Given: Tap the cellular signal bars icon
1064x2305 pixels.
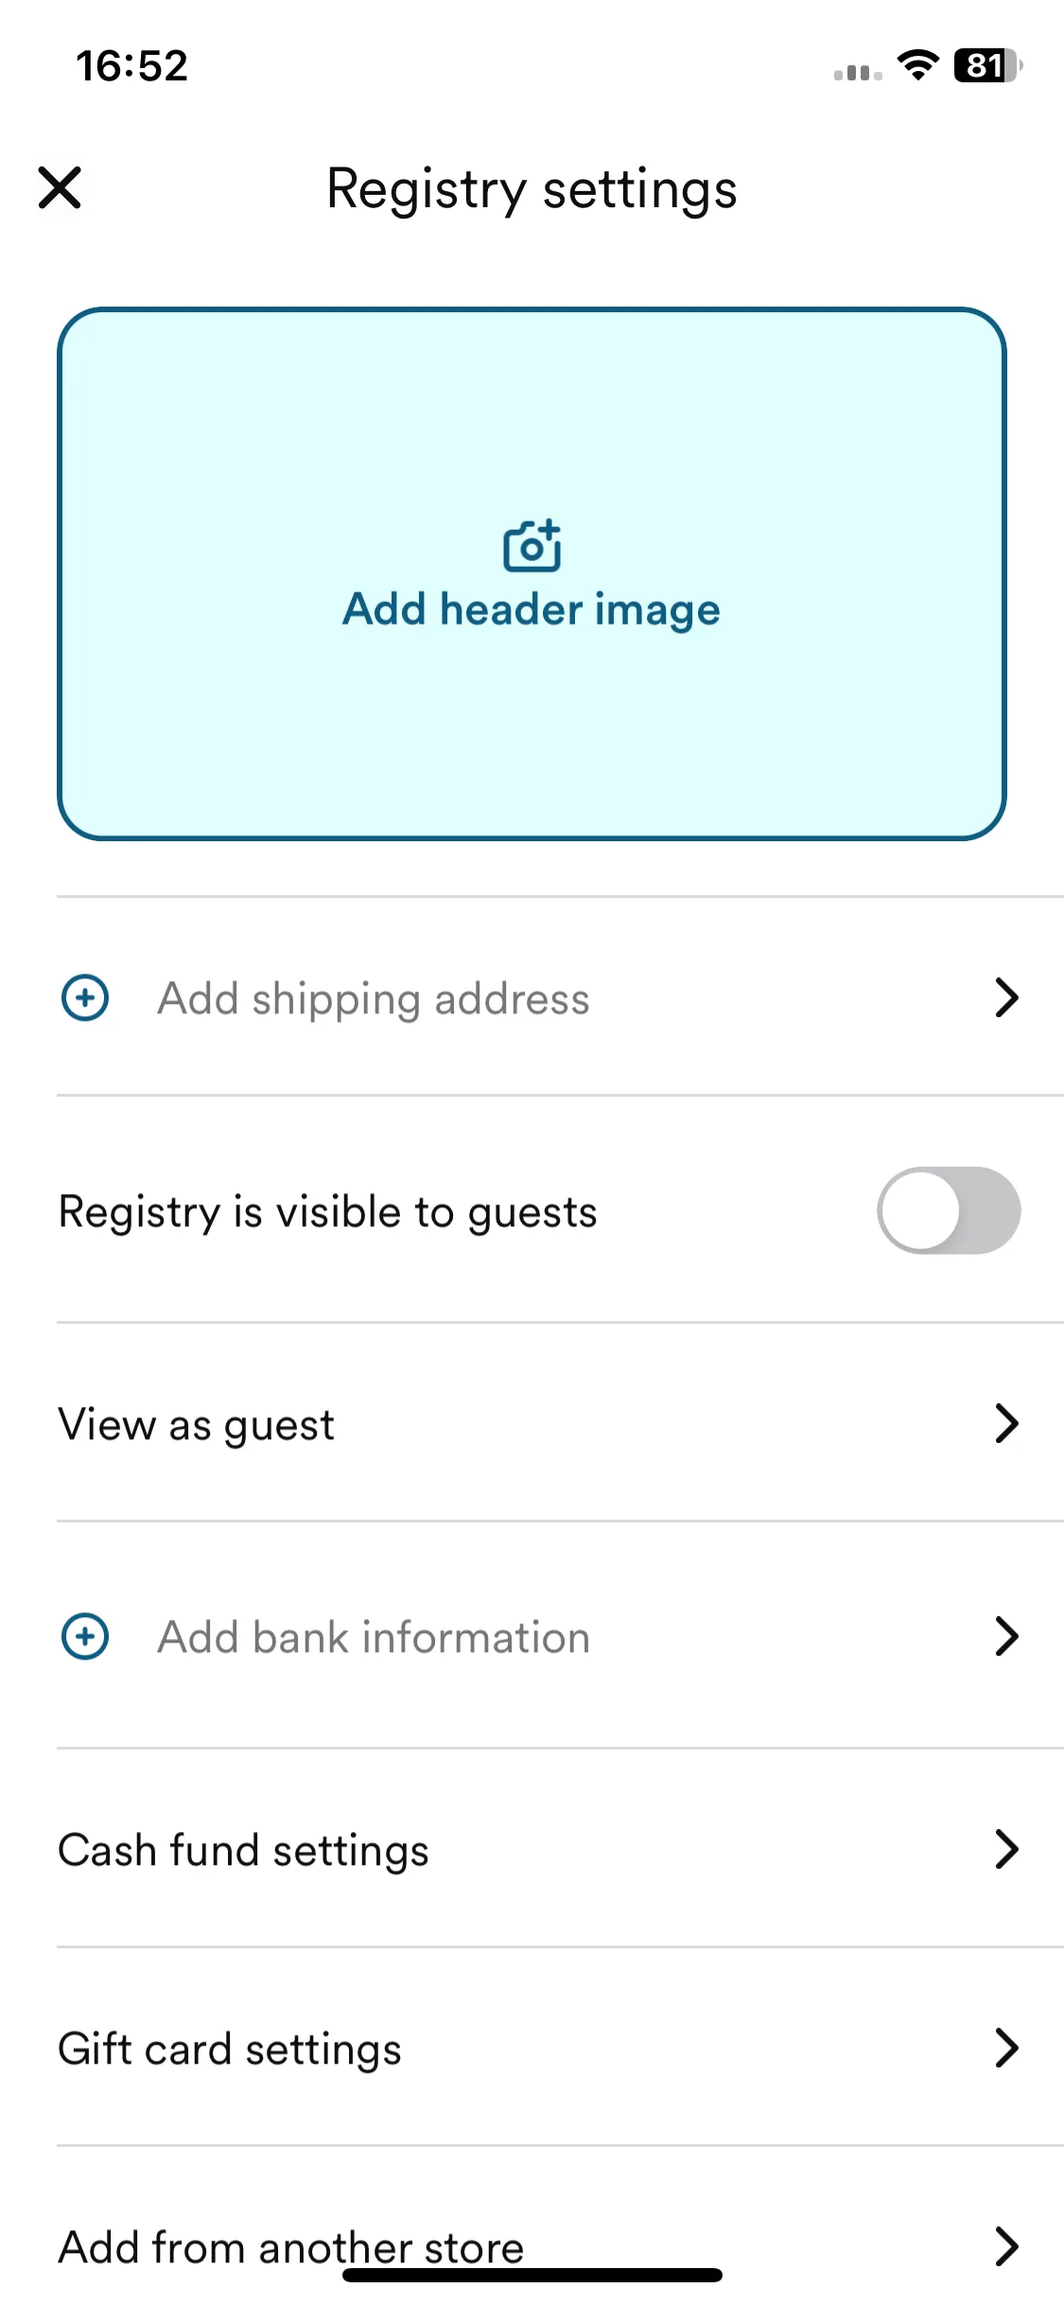Looking at the screenshot, I should [x=858, y=71].
